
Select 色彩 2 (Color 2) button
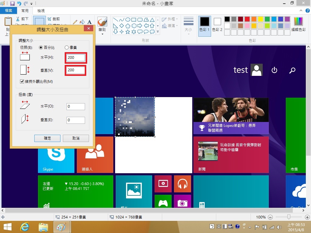[x=217, y=25]
